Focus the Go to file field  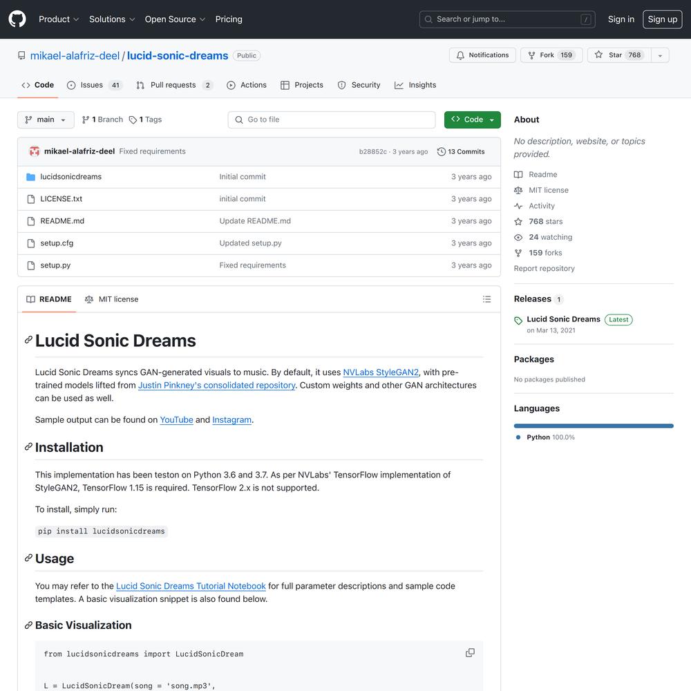[332, 120]
